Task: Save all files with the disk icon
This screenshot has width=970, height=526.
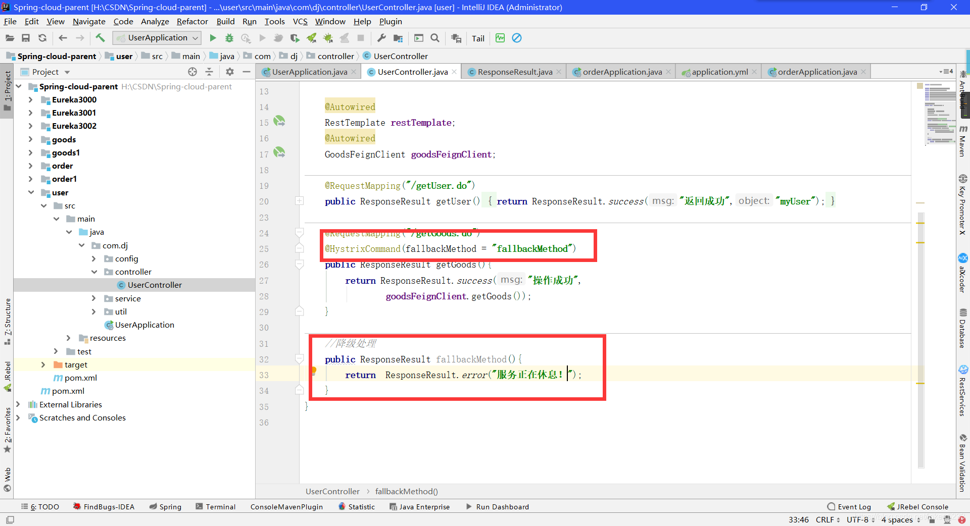Action: (26, 38)
